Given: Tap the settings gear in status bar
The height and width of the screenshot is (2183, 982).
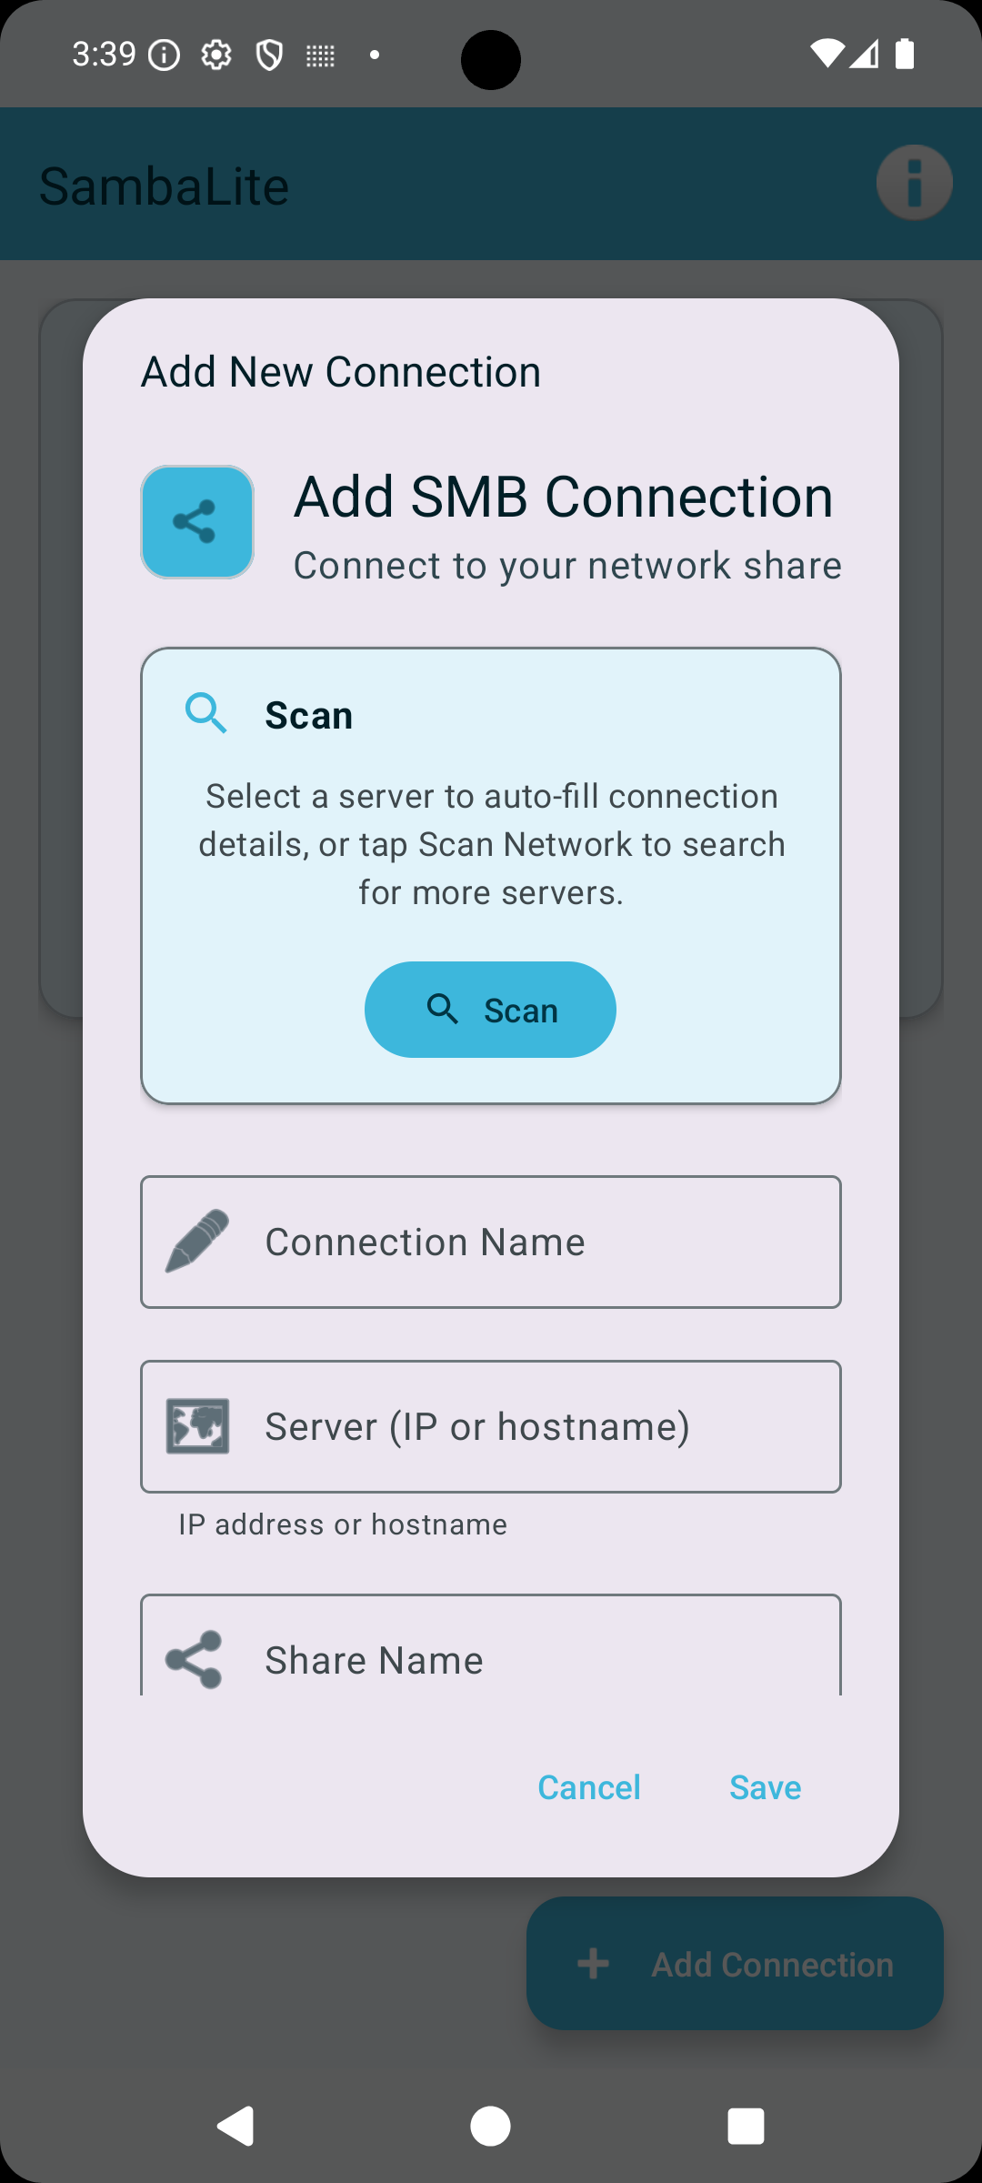Looking at the screenshot, I should [x=216, y=55].
